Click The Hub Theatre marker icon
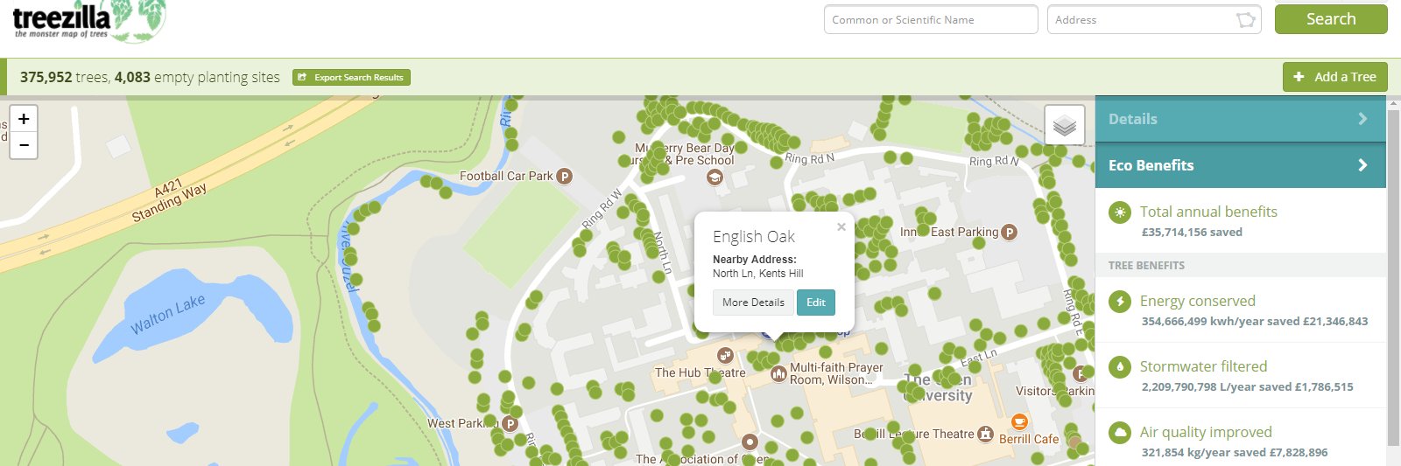Viewport: 1401px width, 466px height. click(725, 355)
